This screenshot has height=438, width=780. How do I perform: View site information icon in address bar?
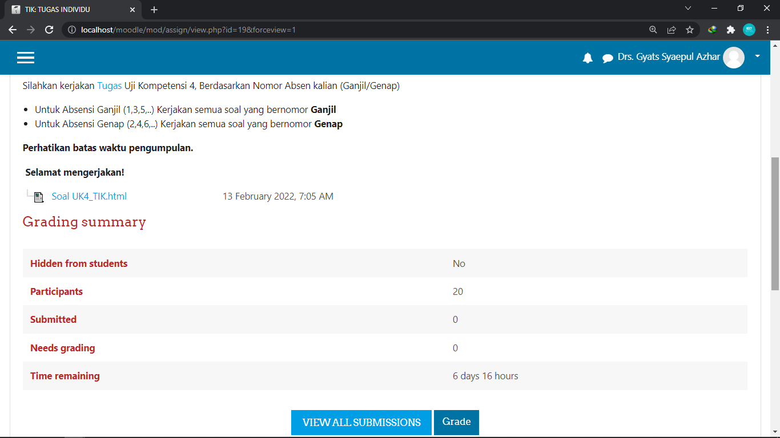pos(72,30)
